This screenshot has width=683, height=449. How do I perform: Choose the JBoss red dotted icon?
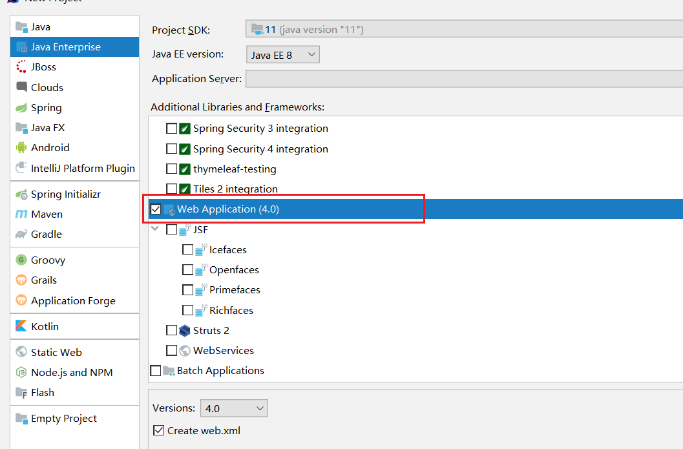click(x=21, y=67)
